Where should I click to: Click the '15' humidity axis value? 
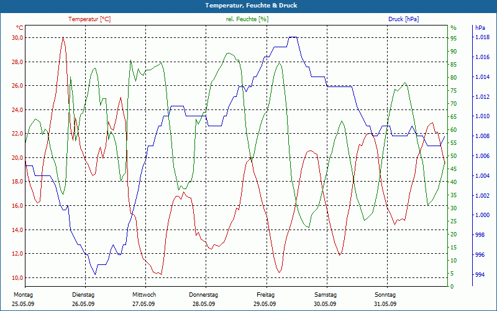454,247
